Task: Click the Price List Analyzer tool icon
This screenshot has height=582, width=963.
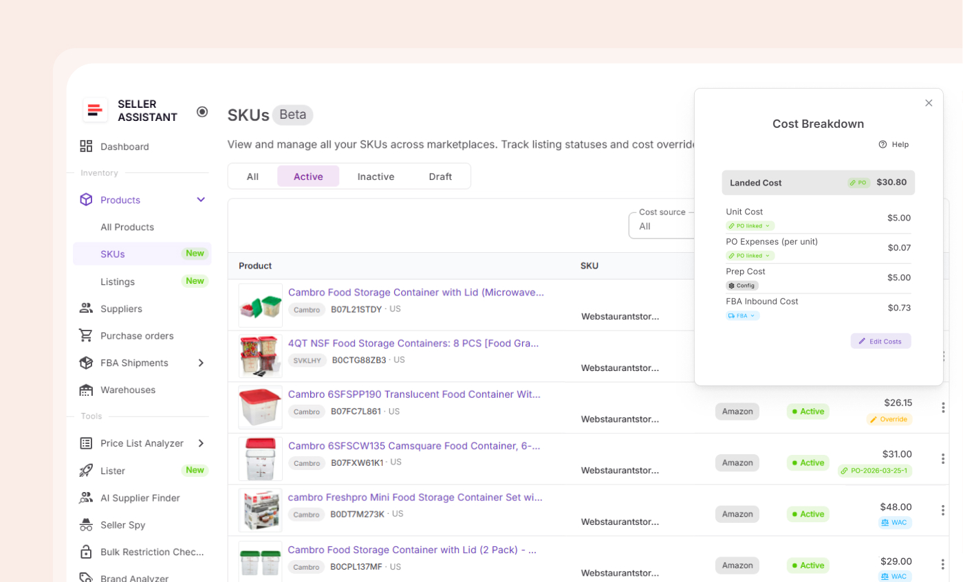Action: (85, 443)
